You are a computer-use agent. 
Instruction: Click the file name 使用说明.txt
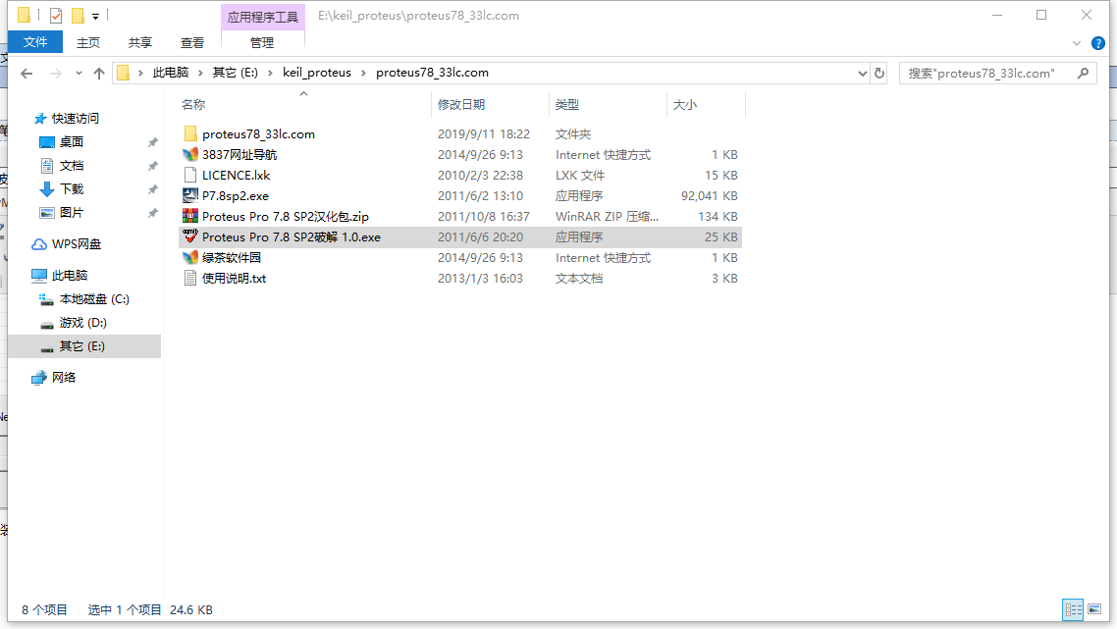tap(234, 279)
